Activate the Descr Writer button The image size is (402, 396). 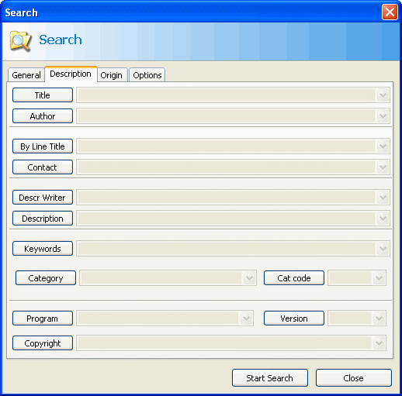pos(43,198)
